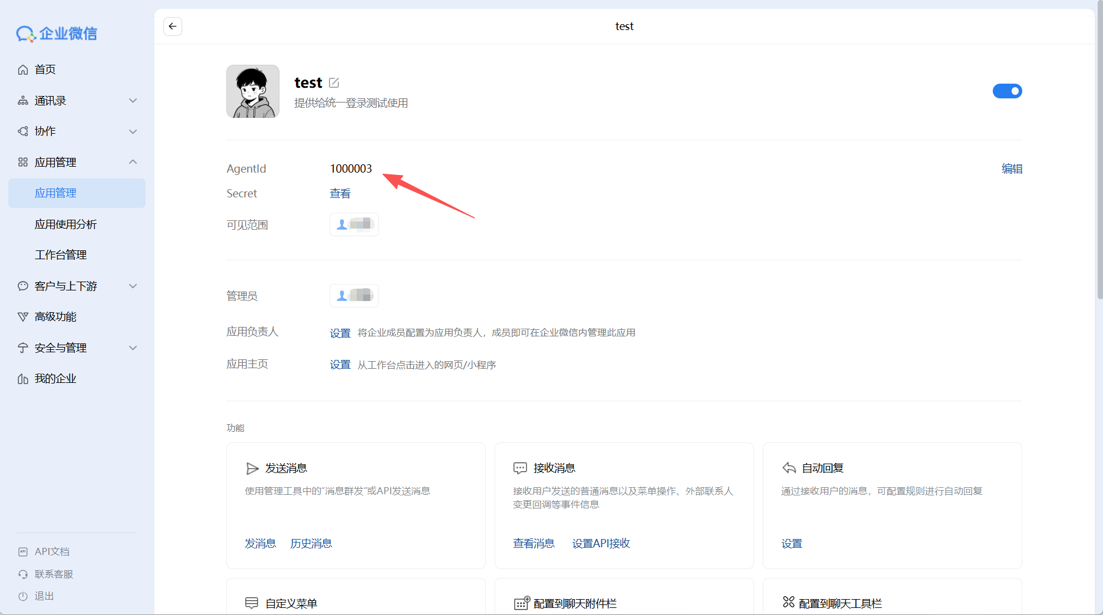This screenshot has height=615, width=1103.
Task: Click the back arrow at top left
Action: click(172, 26)
